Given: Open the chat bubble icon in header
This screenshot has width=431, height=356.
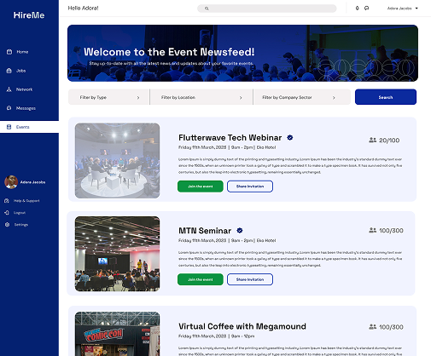Looking at the screenshot, I should 366,9.
